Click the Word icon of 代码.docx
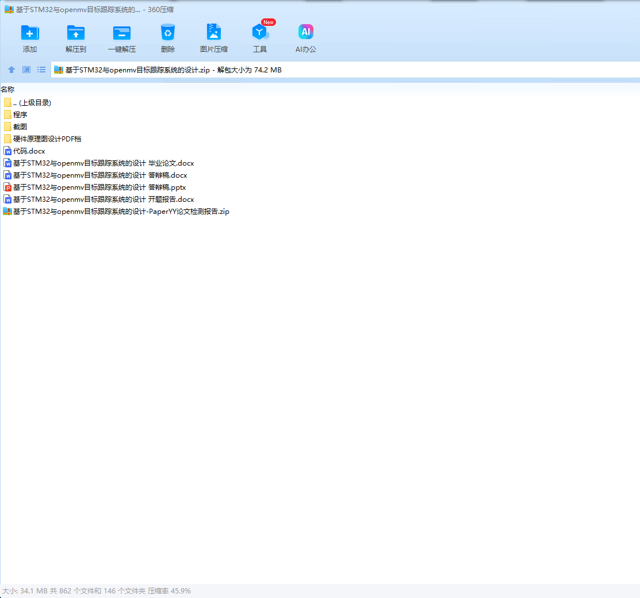640x598 pixels. pyautogui.click(x=7, y=151)
